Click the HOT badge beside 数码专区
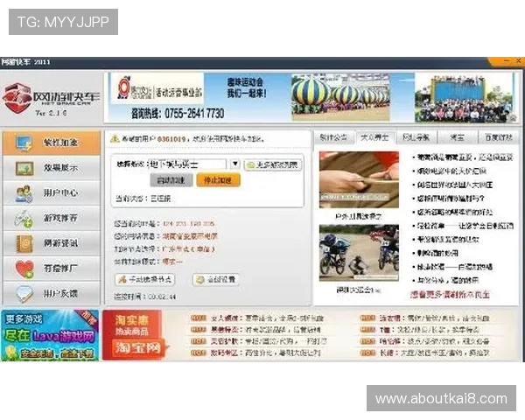 click(x=199, y=353)
